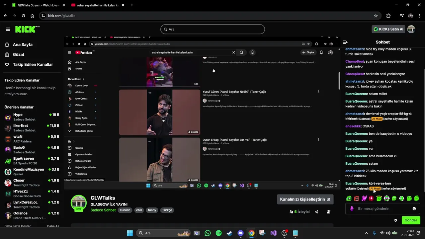Insert the green halo angel emote

pyautogui.click(x=379, y=199)
